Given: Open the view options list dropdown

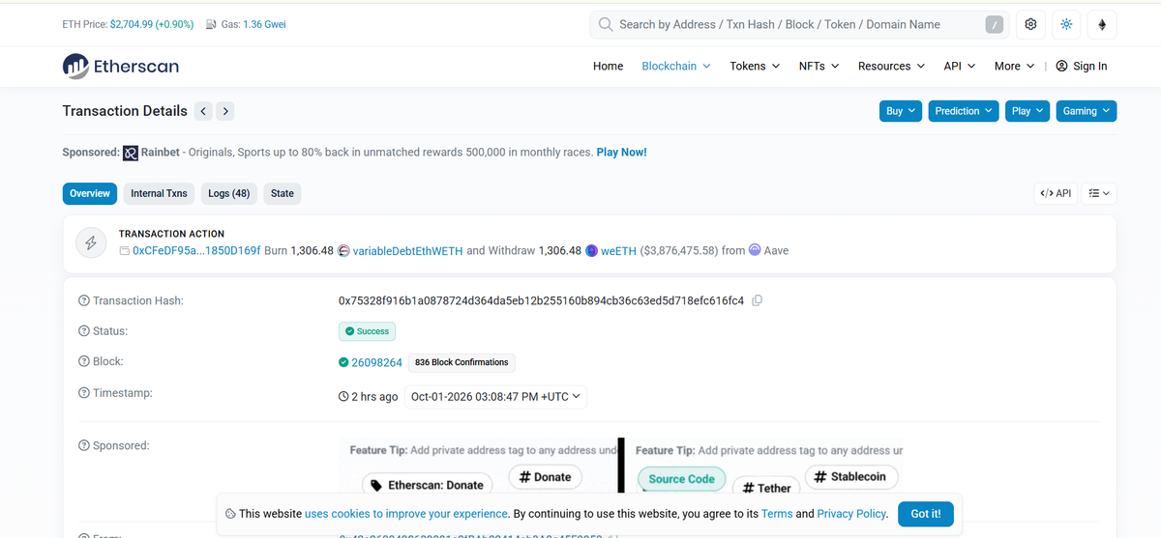Looking at the screenshot, I should tap(1099, 193).
